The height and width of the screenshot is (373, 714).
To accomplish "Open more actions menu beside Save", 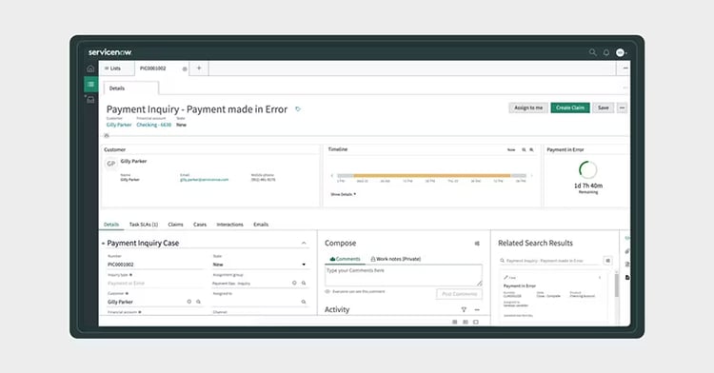I will 622,108.
